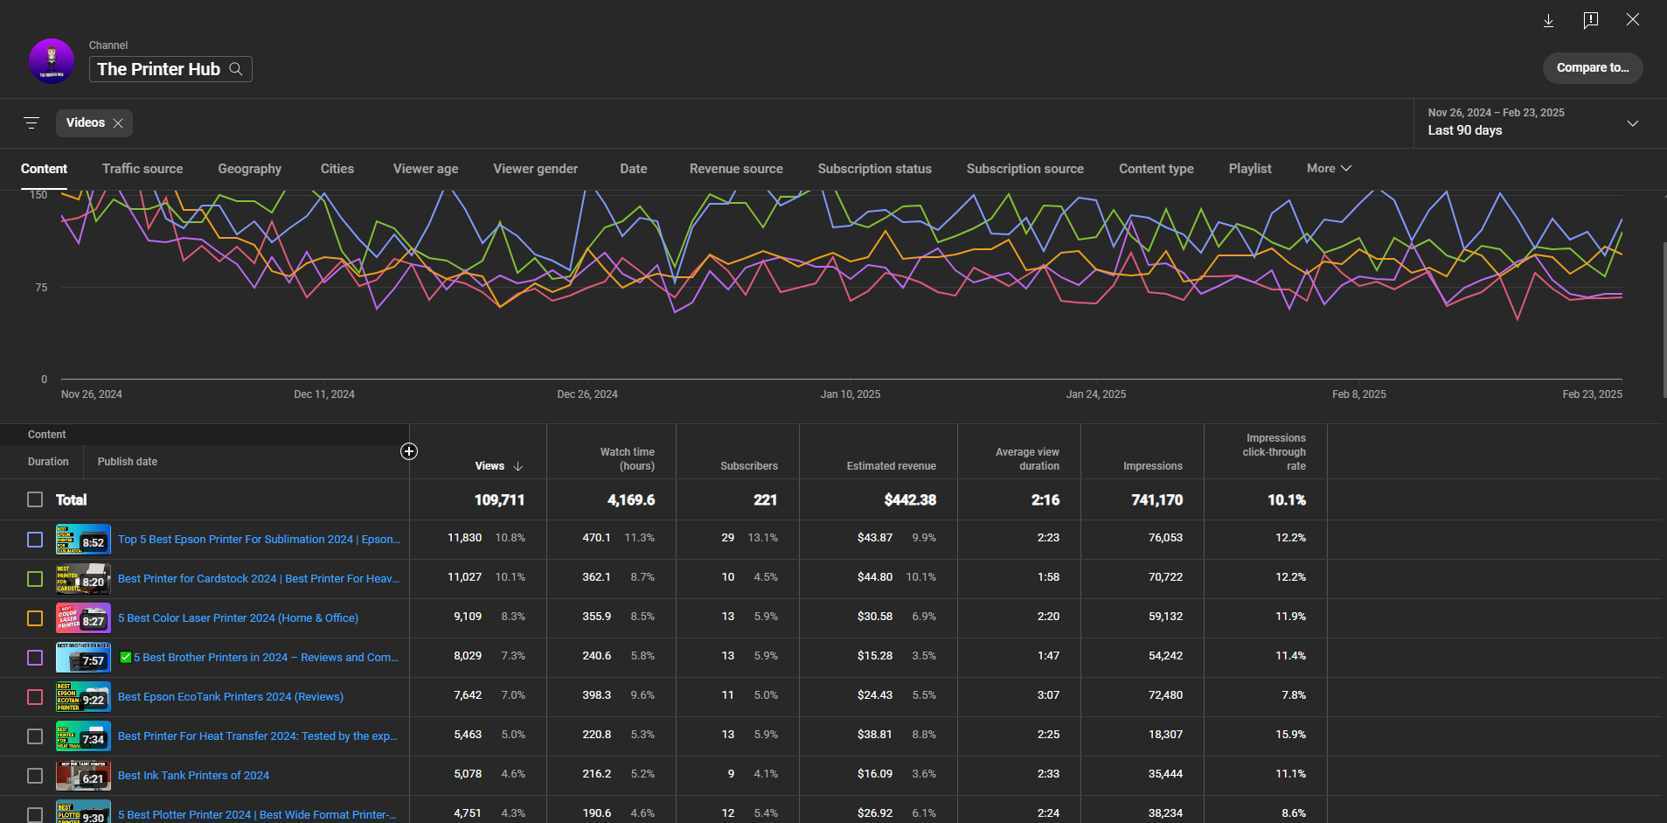Screen dimensions: 1667x823
Task: Remove the Videos filter chip
Action: (118, 123)
